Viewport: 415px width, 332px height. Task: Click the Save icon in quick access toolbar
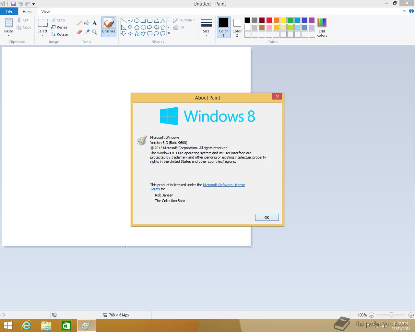[x=13, y=4]
